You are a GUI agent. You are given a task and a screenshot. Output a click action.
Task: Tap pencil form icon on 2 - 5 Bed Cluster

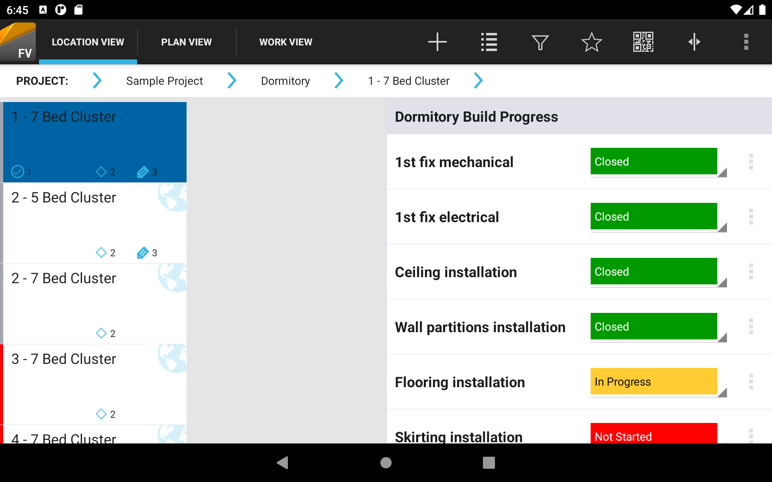point(143,253)
